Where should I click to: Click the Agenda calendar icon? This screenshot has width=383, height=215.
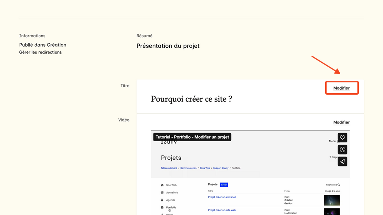[162, 200]
